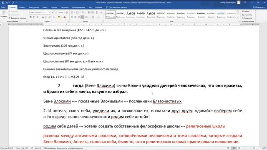Increase paragraph indent
The image size is (267, 150).
click(x=93, y=12)
